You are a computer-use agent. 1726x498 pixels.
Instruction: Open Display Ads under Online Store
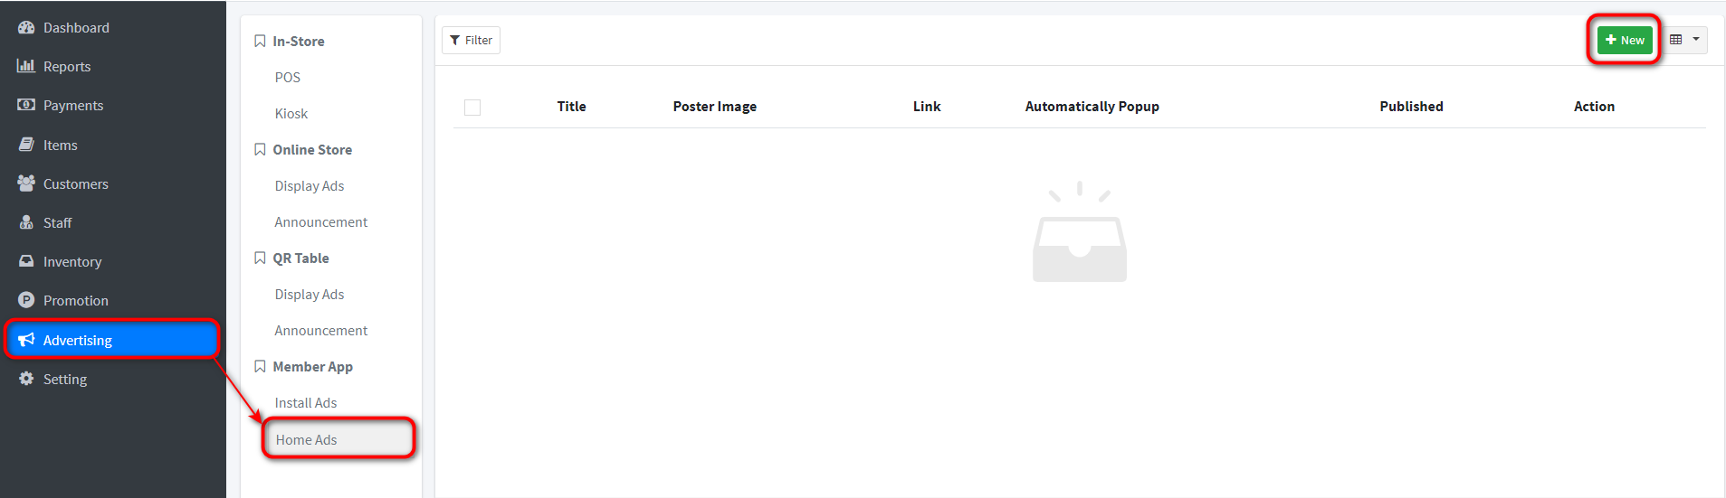coord(310,186)
